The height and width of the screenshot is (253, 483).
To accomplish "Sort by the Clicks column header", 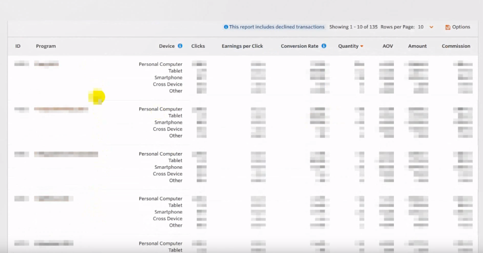I will pos(198,46).
